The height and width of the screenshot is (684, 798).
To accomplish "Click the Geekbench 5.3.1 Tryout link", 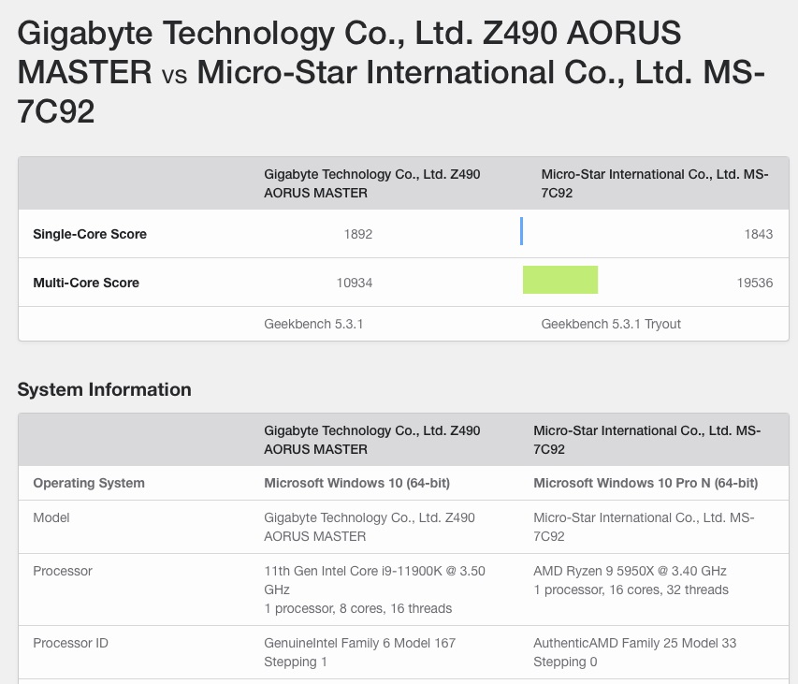I will 613,324.
